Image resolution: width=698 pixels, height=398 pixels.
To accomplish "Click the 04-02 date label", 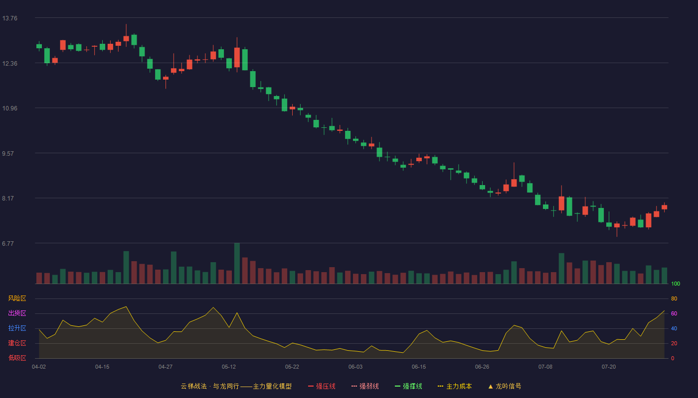I will click(x=39, y=367).
